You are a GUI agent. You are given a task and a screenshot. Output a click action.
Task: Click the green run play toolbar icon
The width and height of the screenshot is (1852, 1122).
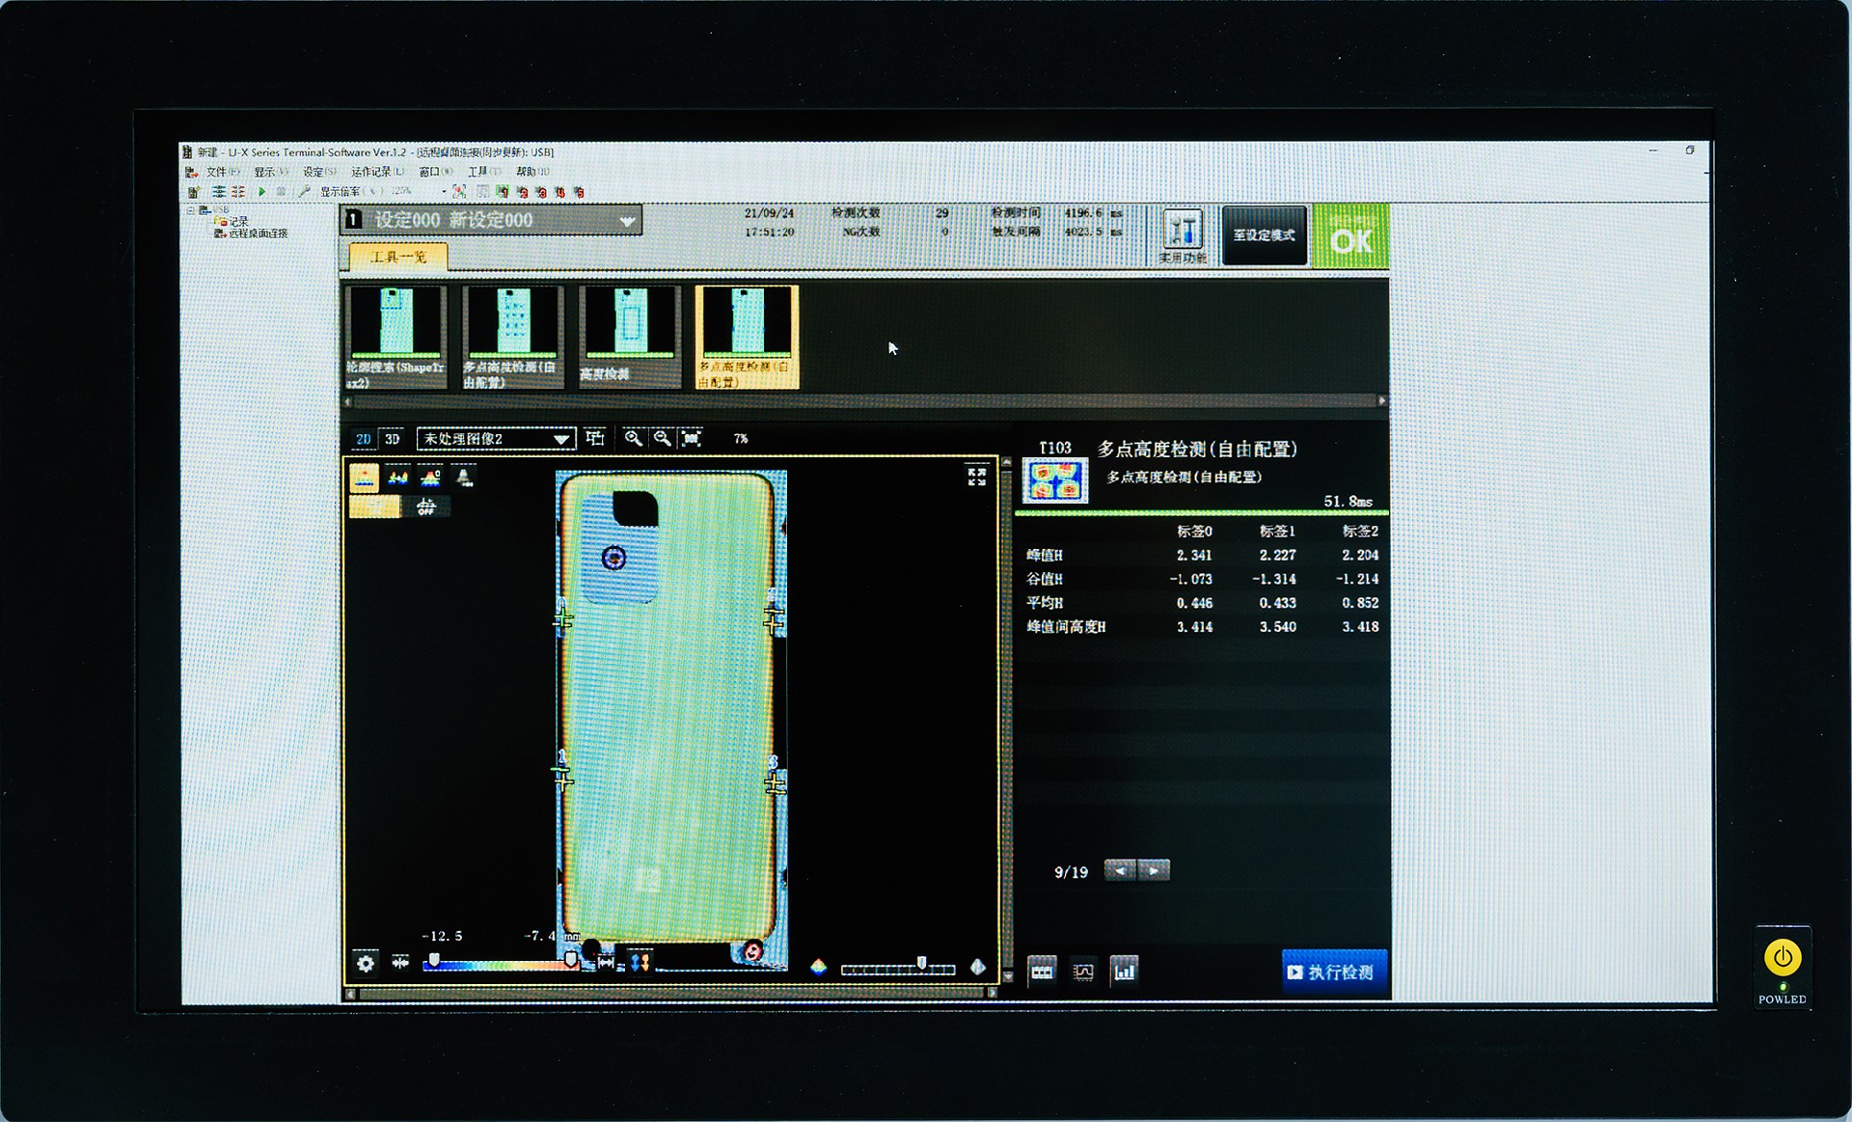tap(261, 192)
